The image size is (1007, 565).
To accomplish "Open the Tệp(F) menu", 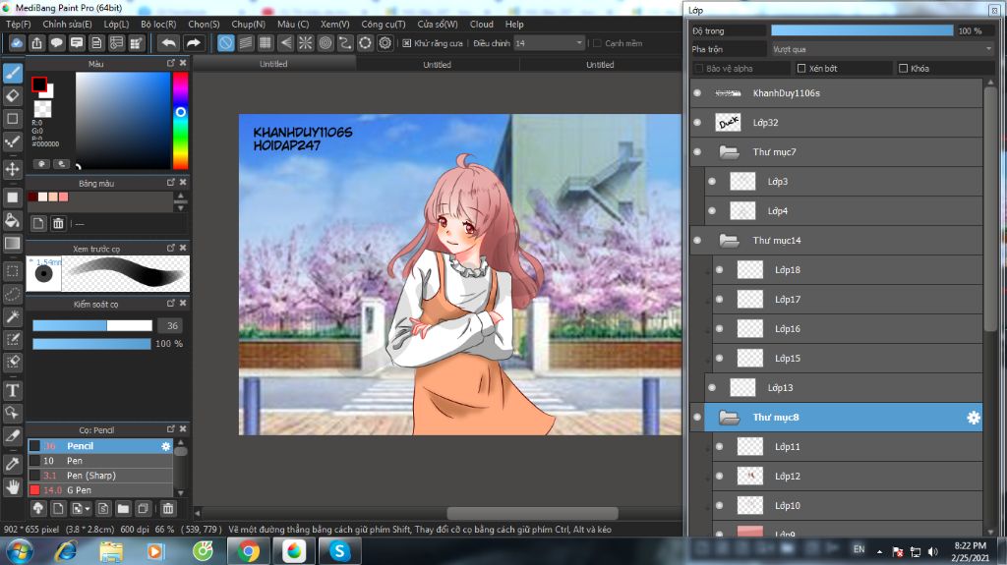I will tap(18, 24).
